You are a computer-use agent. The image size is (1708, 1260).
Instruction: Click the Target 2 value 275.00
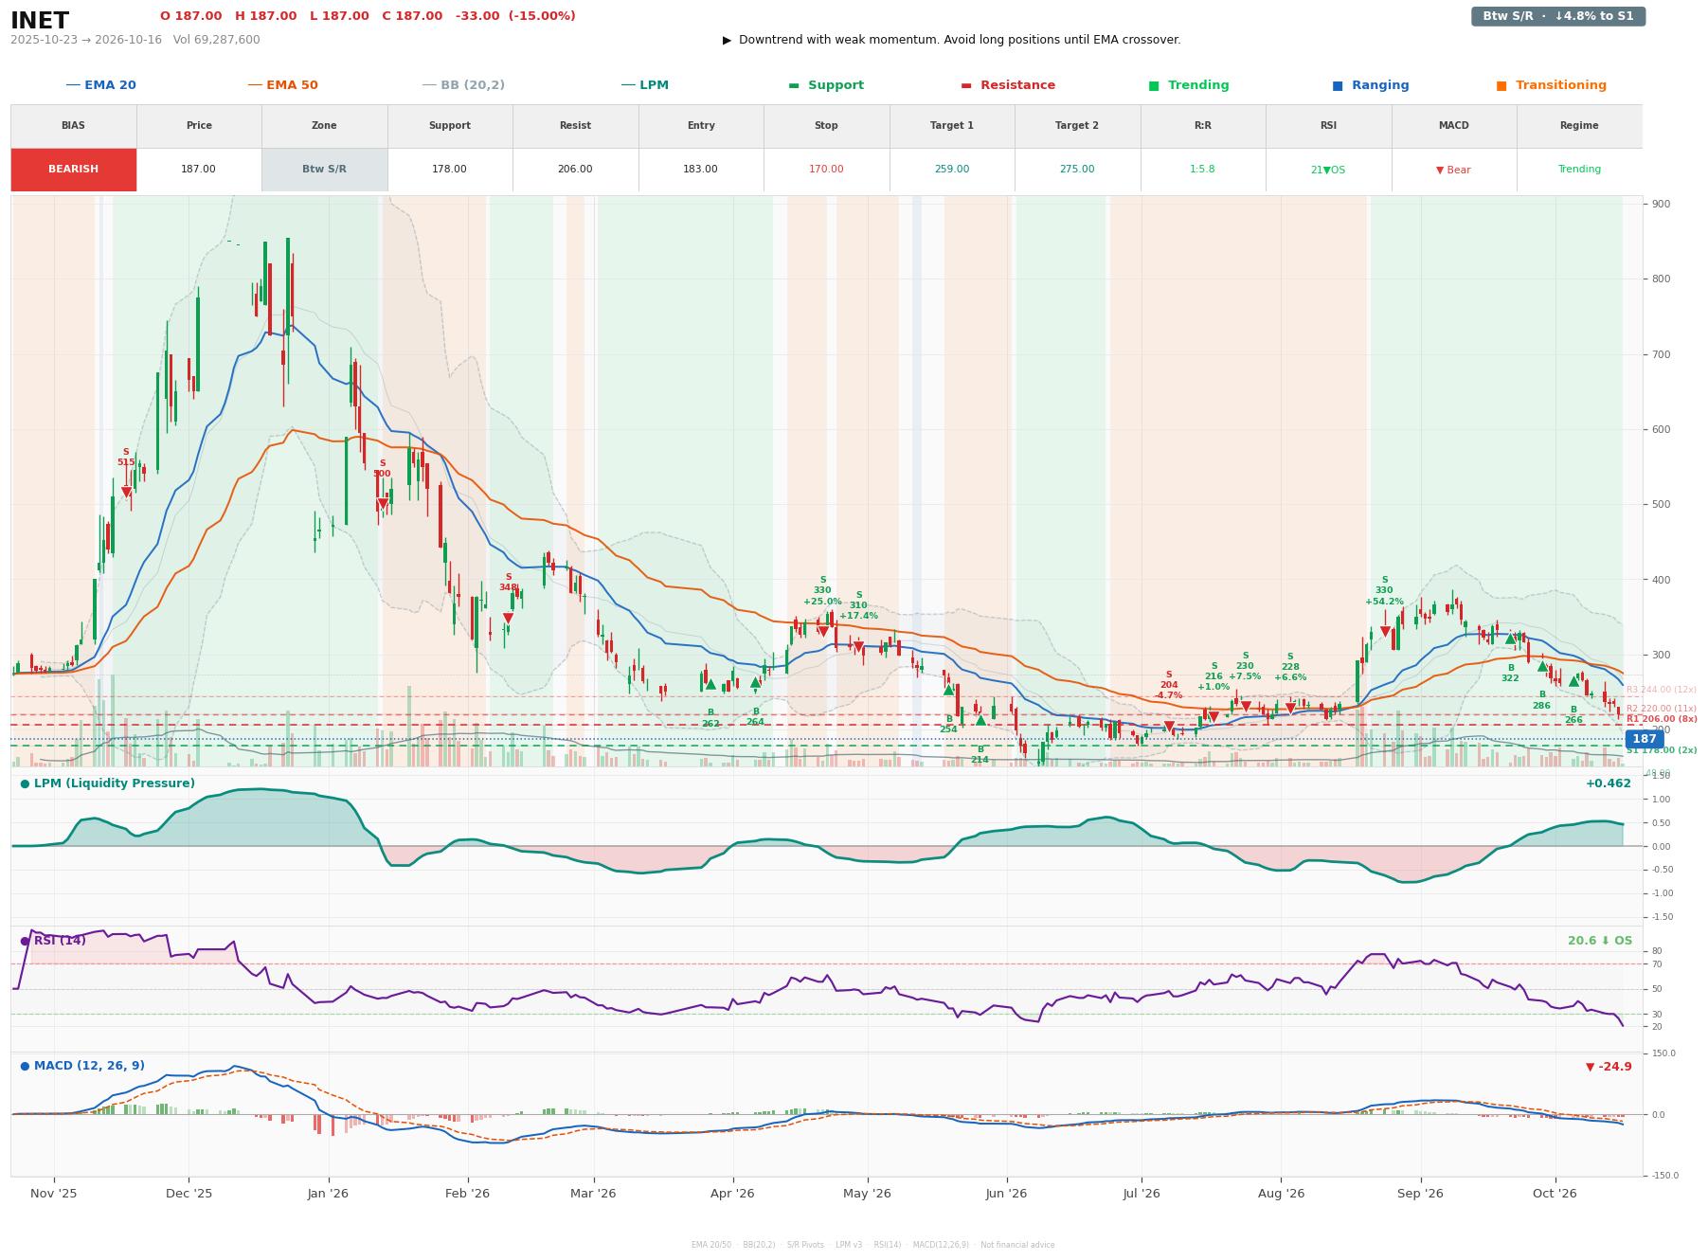click(x=1077, y=170)
